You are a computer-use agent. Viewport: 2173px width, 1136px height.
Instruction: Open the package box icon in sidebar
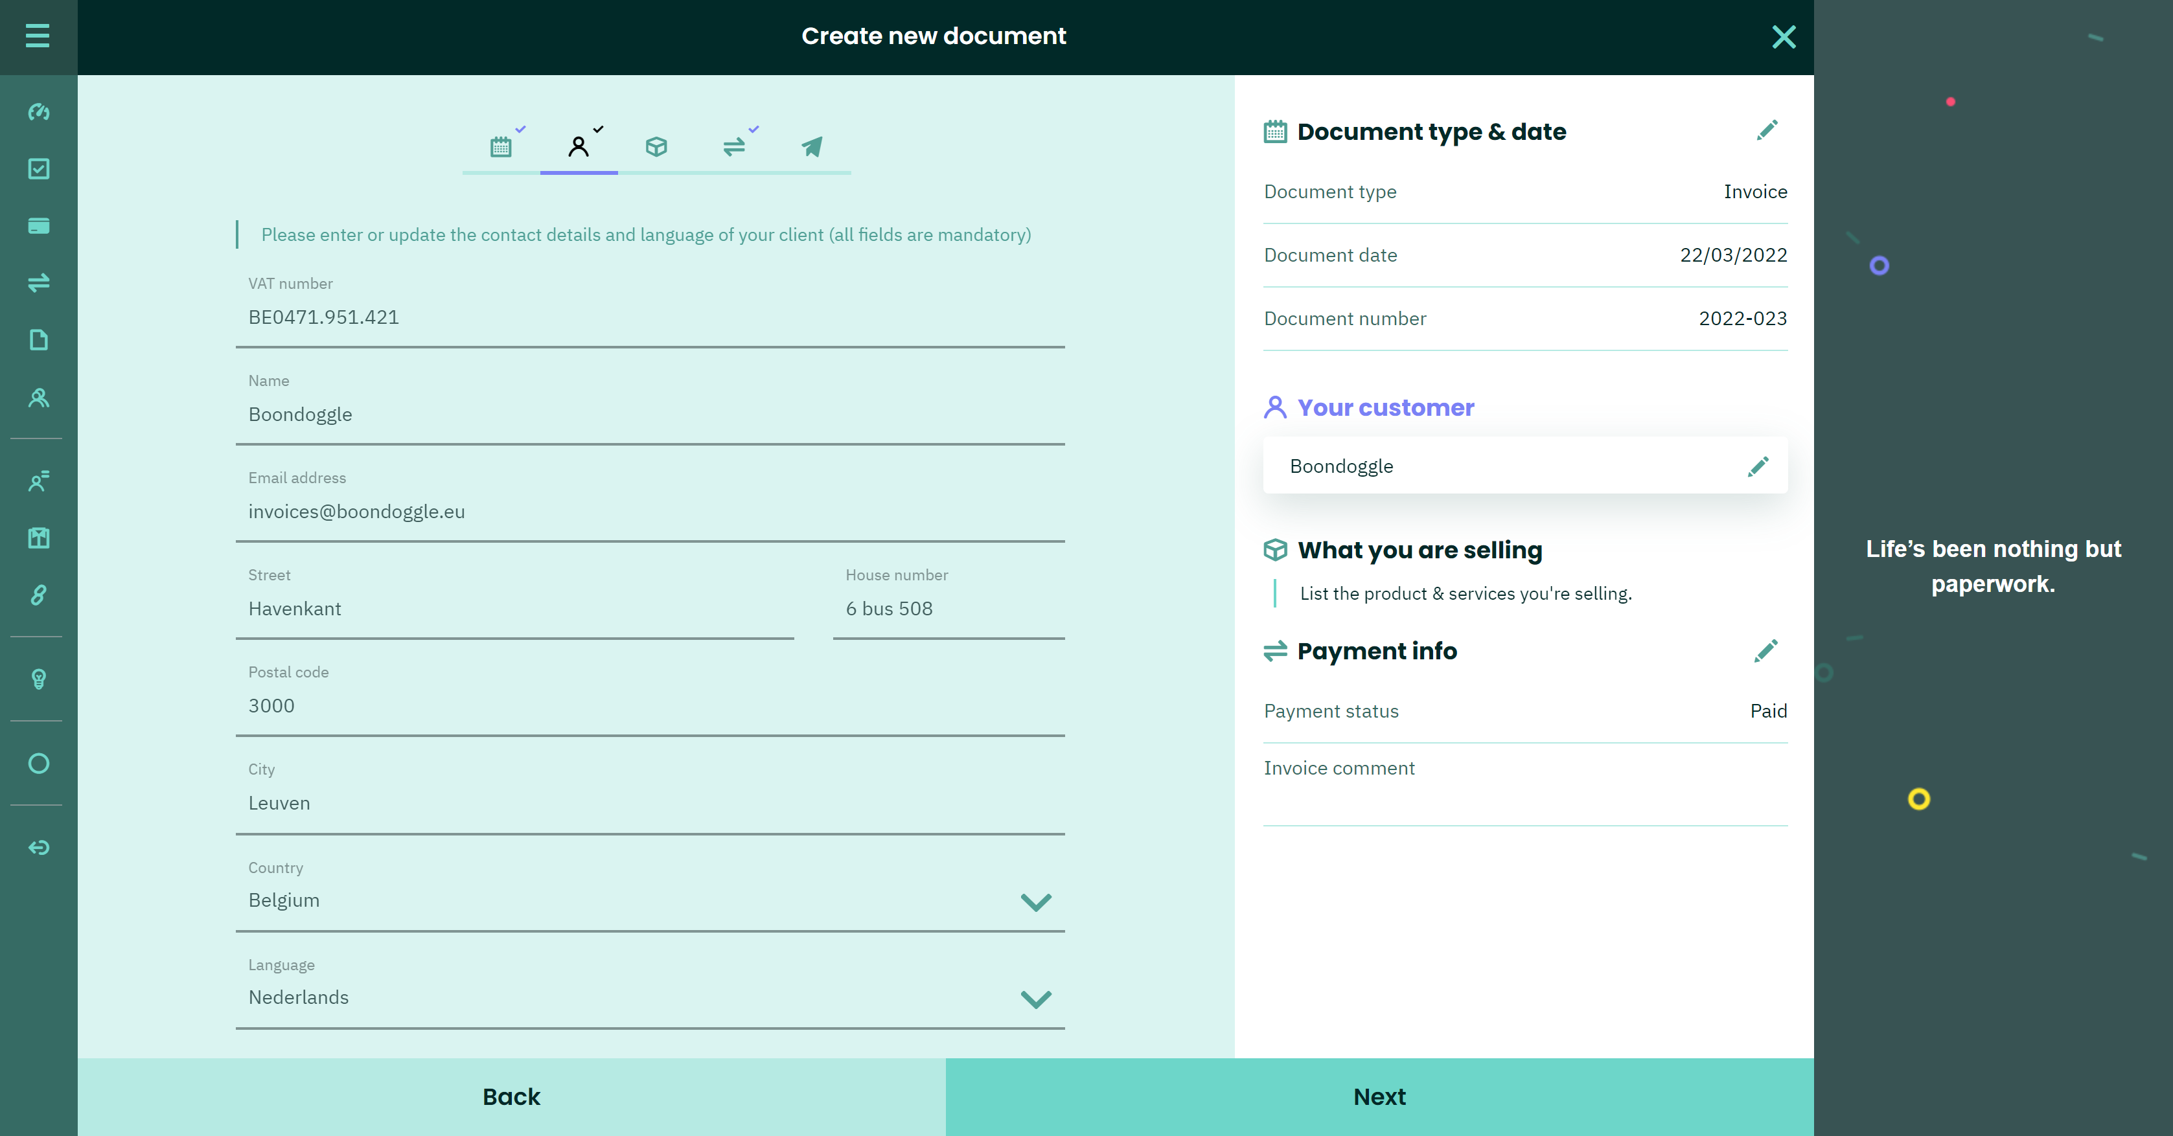point(39,538)
